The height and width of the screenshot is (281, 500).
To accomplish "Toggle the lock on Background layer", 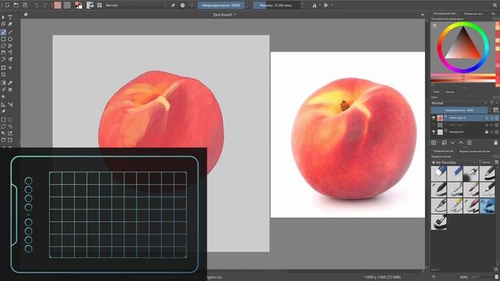I will (x=486, y=132).
